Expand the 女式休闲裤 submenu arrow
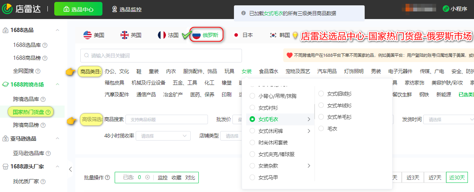Screen dimensions: 474x192 309,131
